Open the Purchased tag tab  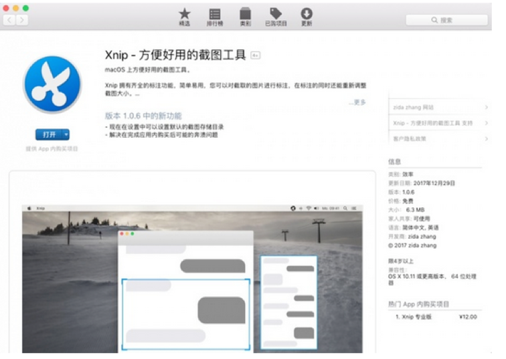[276, 17]
